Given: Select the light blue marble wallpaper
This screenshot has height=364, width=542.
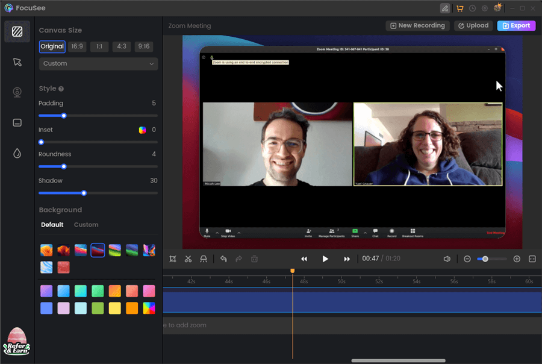Looking at the screenshot, I should click(x=46, y=267).
